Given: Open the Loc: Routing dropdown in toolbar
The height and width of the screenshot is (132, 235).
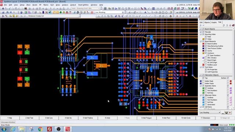Looking at the screenshot, I should coord(123,12).
